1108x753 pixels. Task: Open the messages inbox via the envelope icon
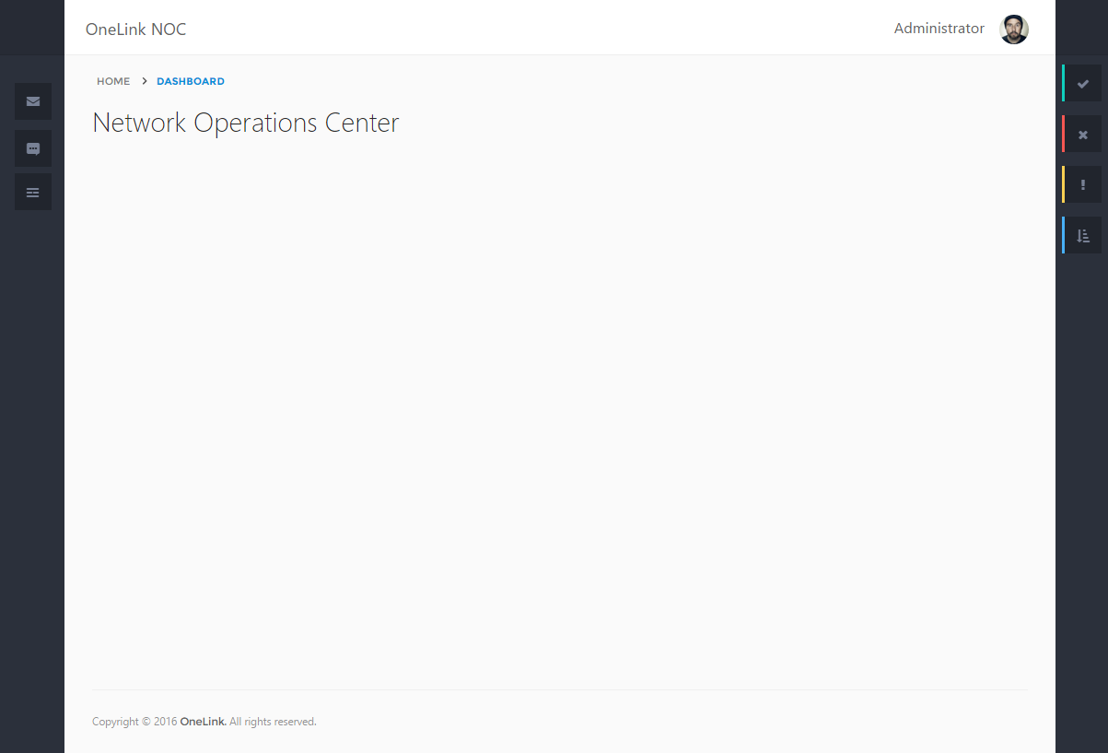coord(33,101)
